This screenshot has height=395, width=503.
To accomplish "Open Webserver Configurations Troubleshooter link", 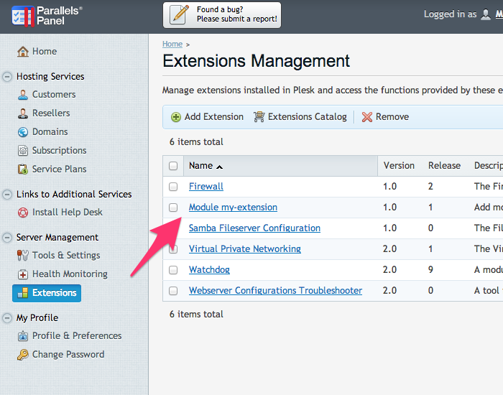I will (275, 291).
